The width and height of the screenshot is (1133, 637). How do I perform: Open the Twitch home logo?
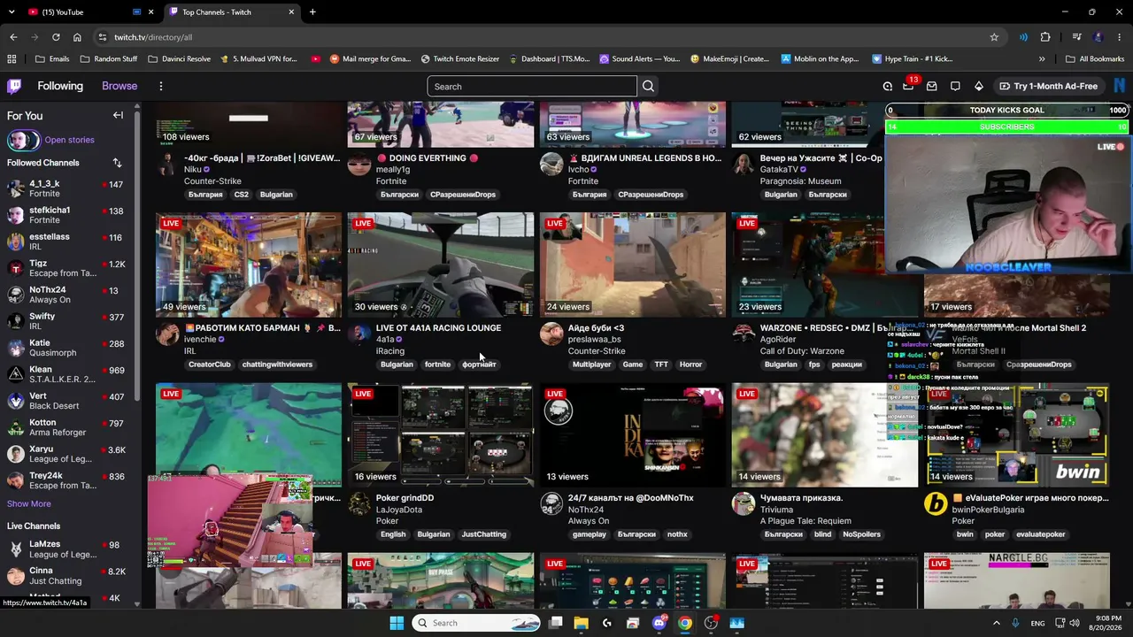[14, 86]
